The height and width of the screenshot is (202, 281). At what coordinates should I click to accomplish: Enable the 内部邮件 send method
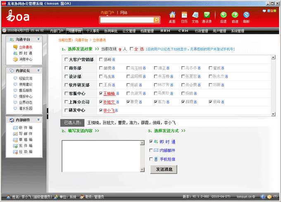[151, 150]
